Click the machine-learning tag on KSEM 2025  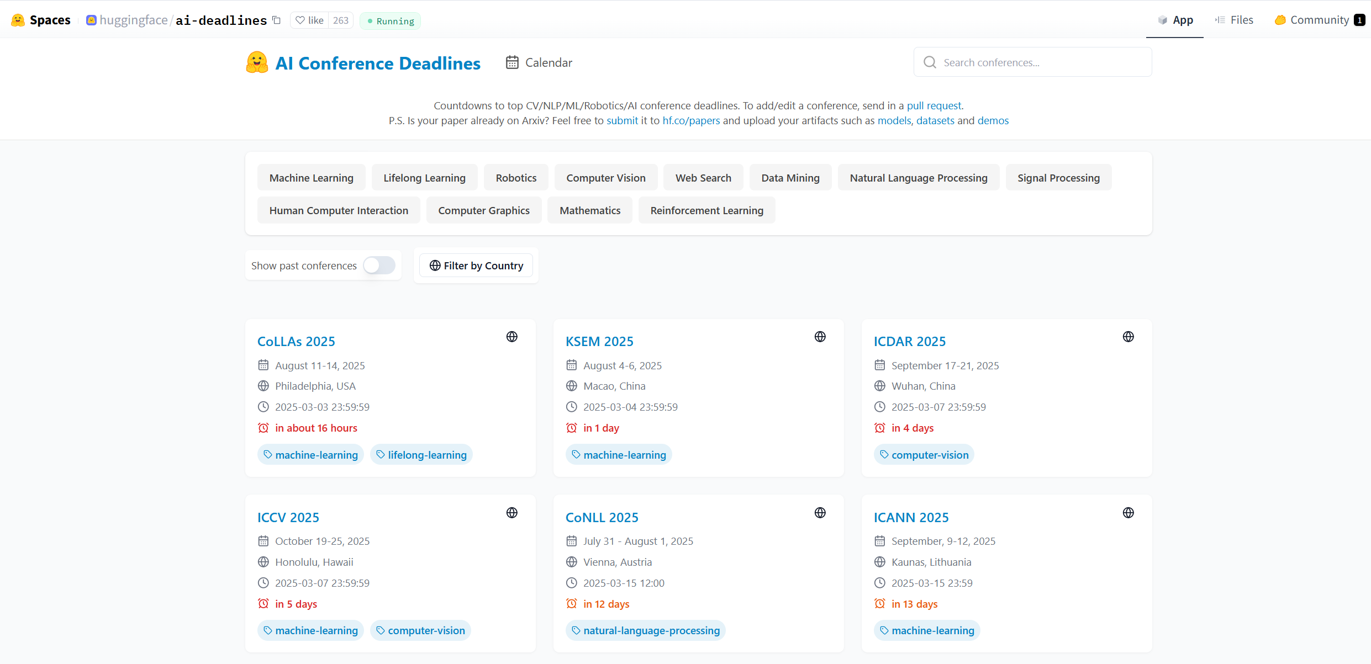coord(619,455)
